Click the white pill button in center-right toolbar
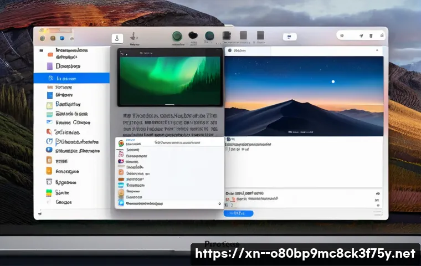Screen dimensions: 421x266 pyautogui.click(x=290, y=37)
